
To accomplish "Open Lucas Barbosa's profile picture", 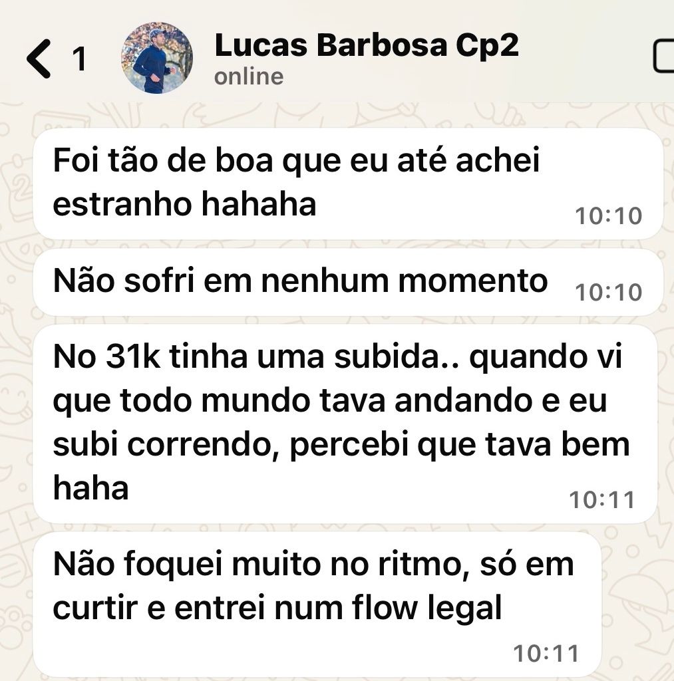I will (x=157, y=58).
